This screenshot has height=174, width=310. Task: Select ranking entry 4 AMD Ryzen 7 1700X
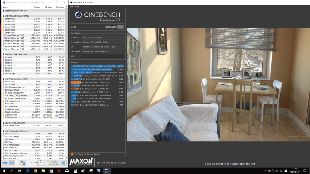[x=97, y=76]
